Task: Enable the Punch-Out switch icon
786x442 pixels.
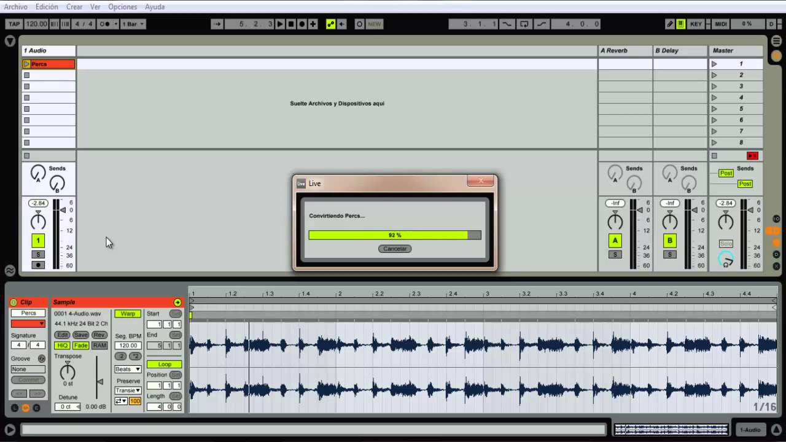Action: click(541, 24)
